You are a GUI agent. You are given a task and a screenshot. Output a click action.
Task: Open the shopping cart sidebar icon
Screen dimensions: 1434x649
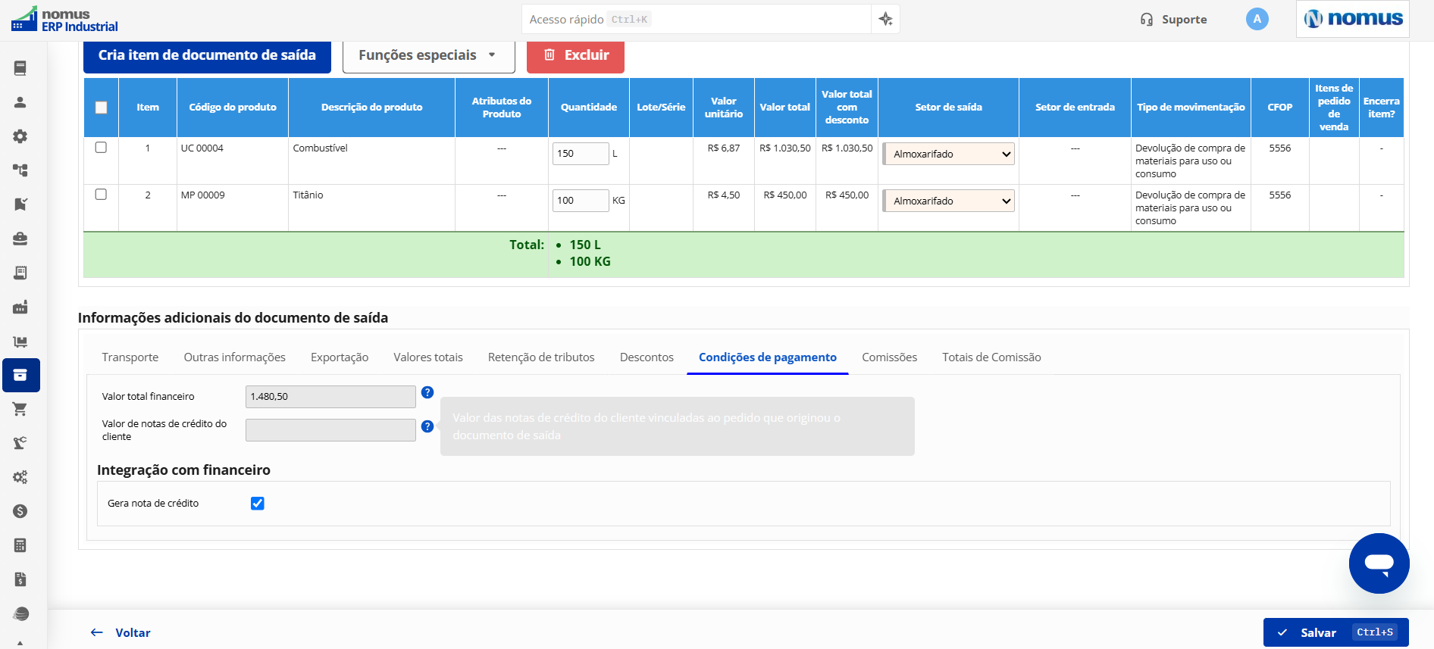pos(20,409)
